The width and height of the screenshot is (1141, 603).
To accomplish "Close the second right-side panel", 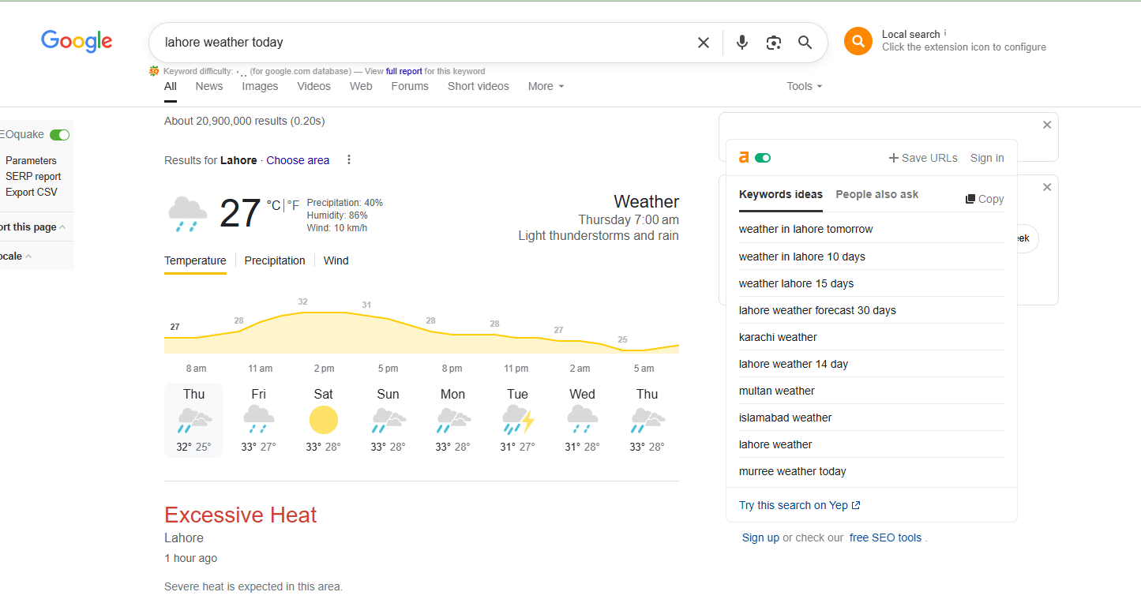I will click(x=1047, y=187).
